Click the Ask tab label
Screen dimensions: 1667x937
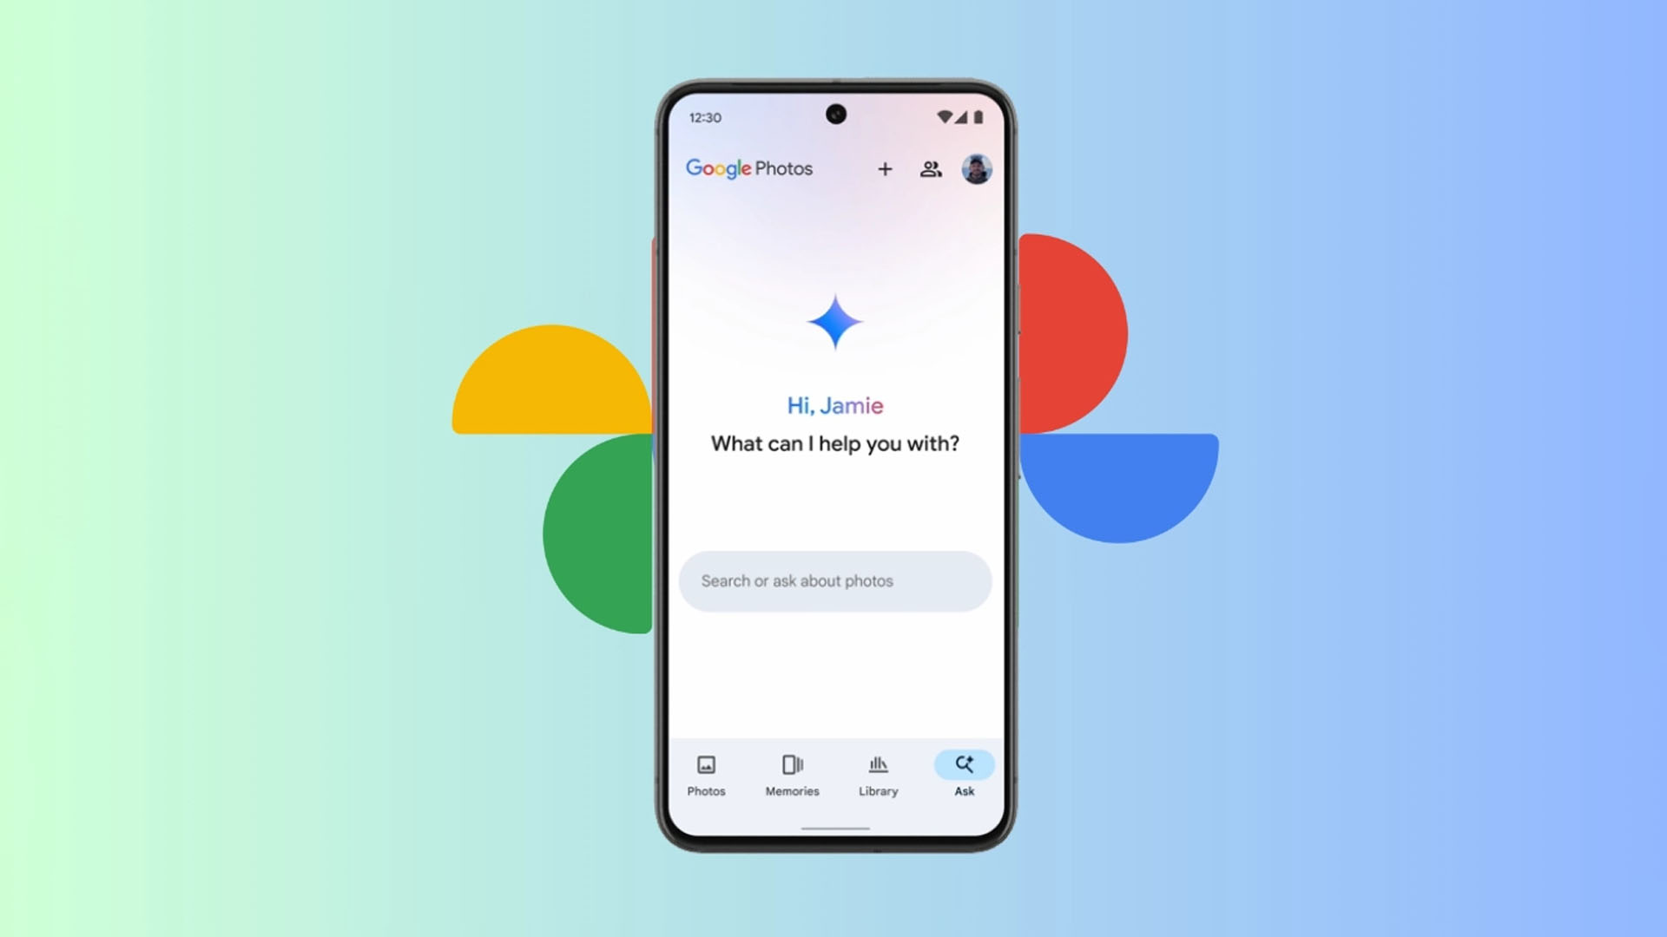tap(962, 790)
